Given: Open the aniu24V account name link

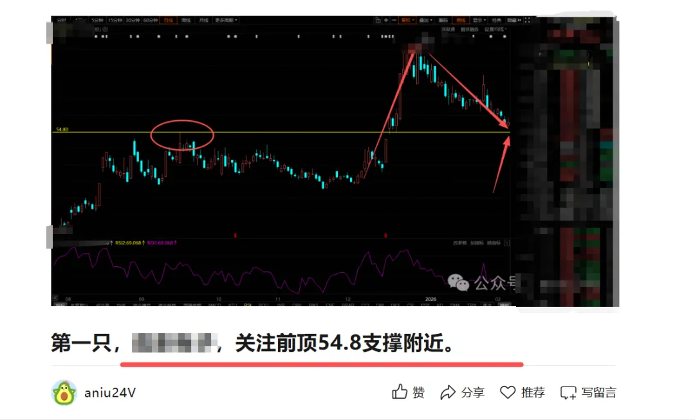Looking at the screenshot, I should coord(110,392).
